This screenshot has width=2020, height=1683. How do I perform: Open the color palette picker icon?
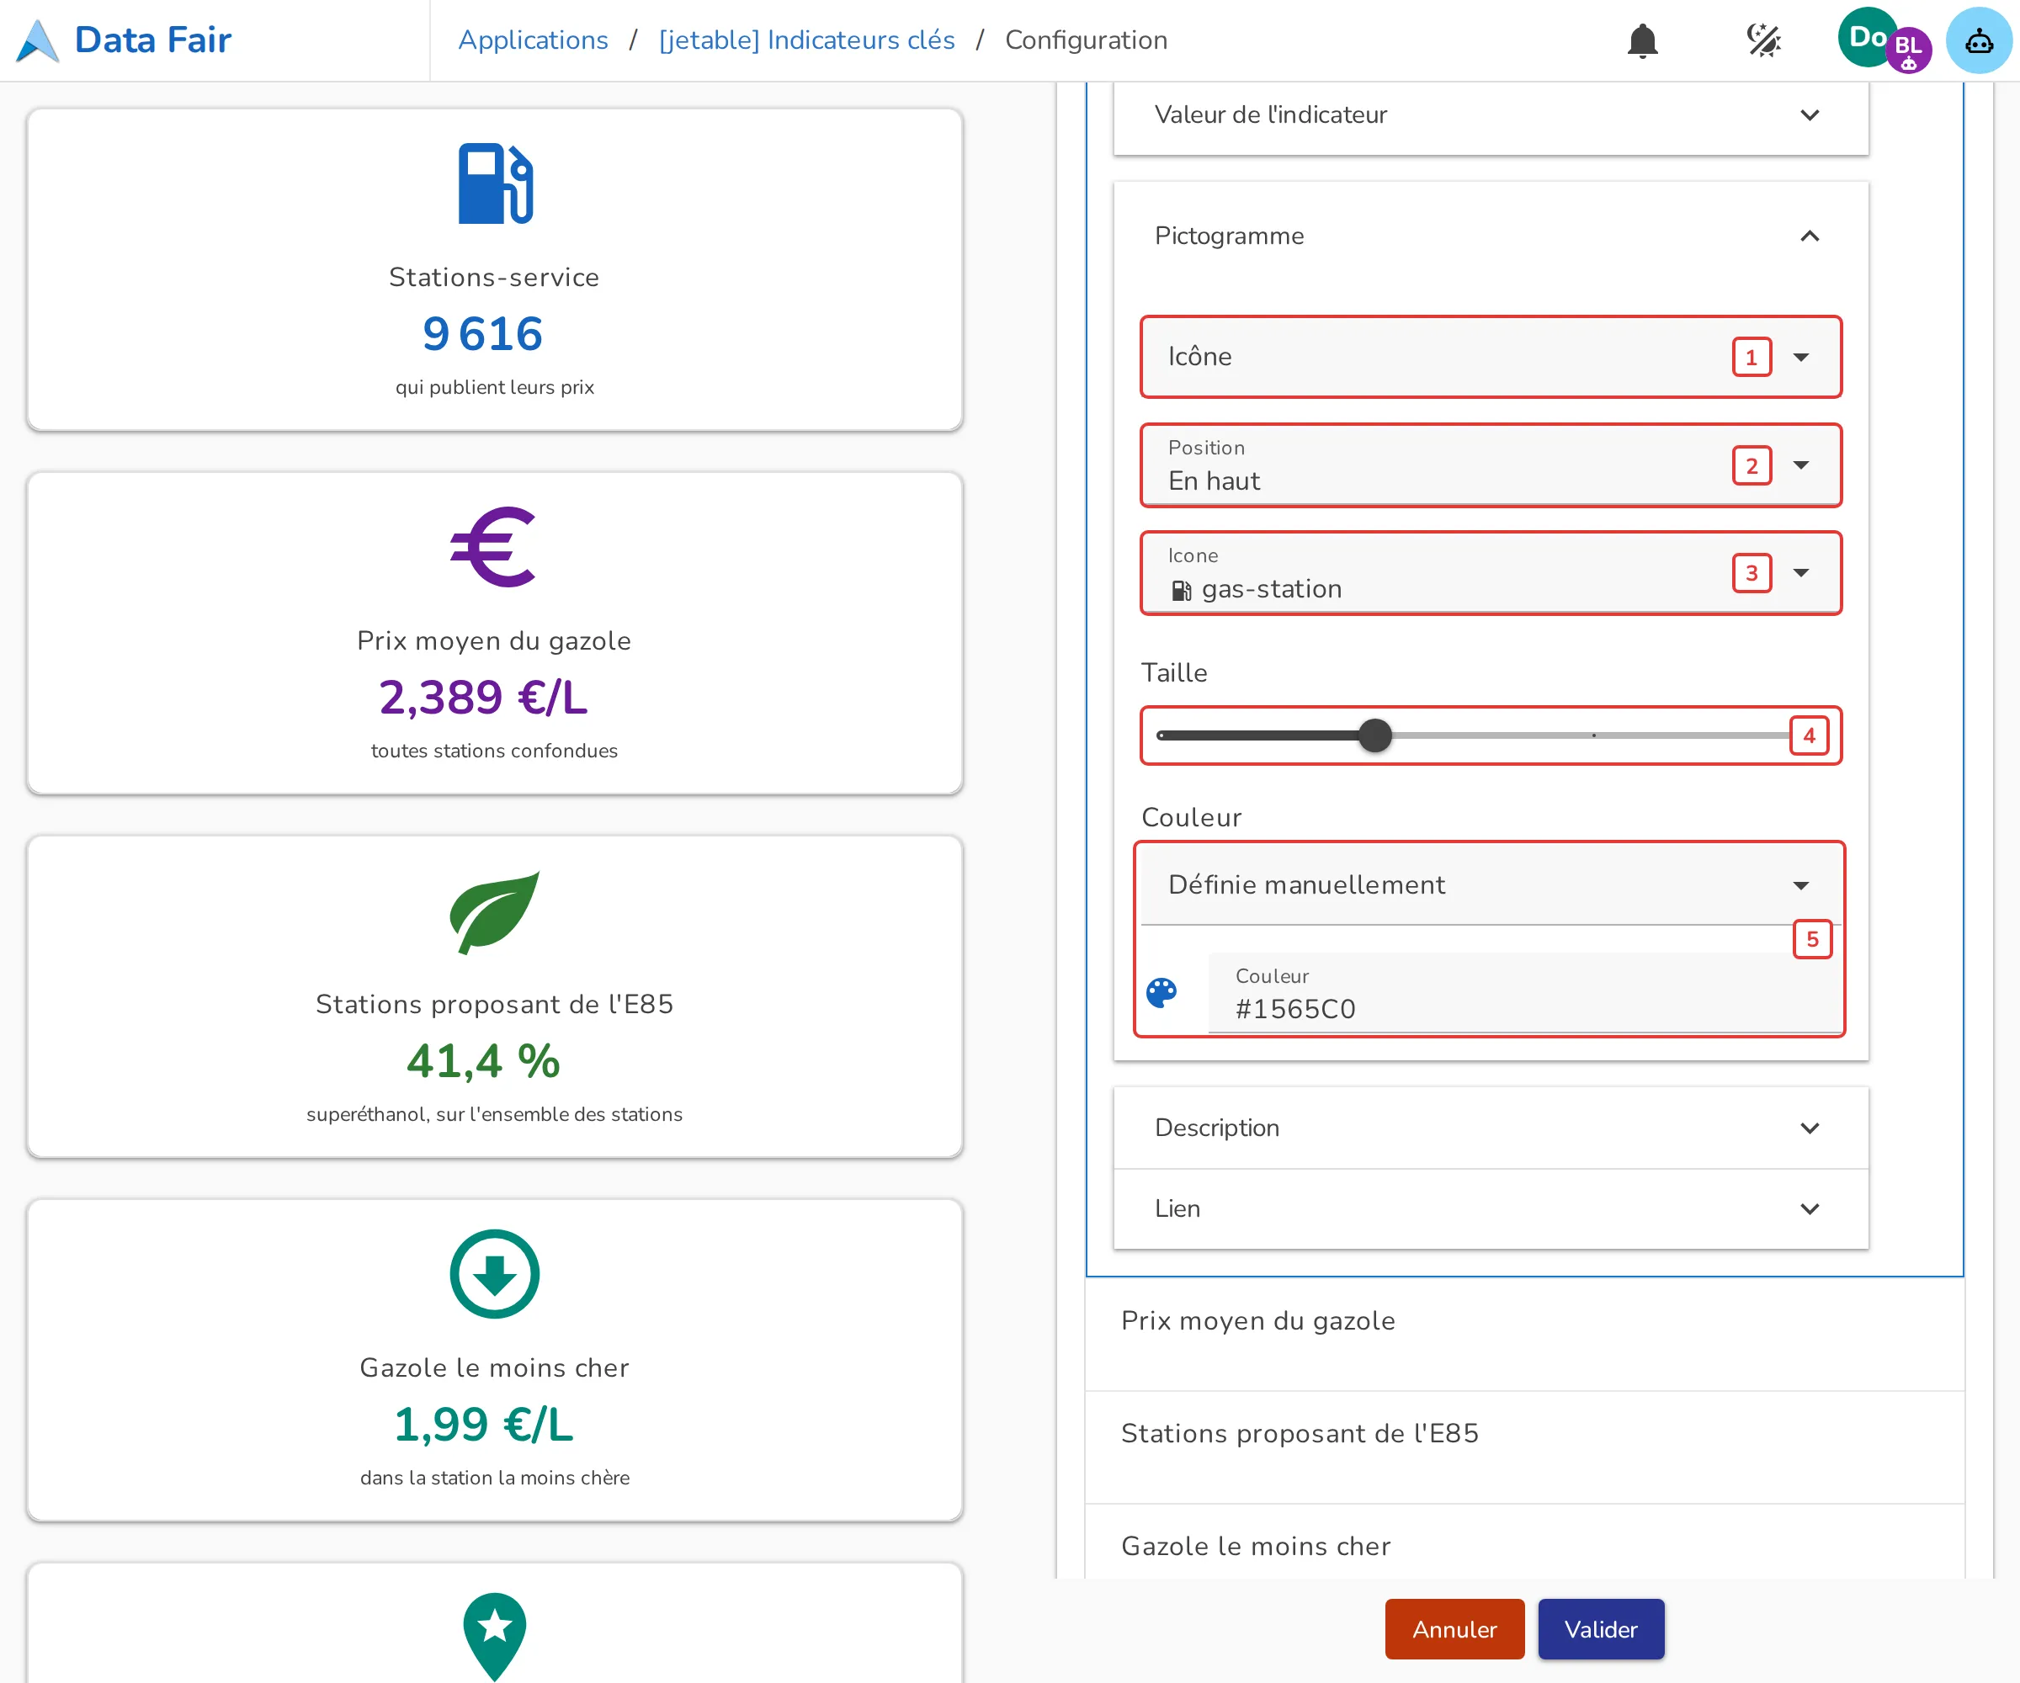tap(1161, 992)
